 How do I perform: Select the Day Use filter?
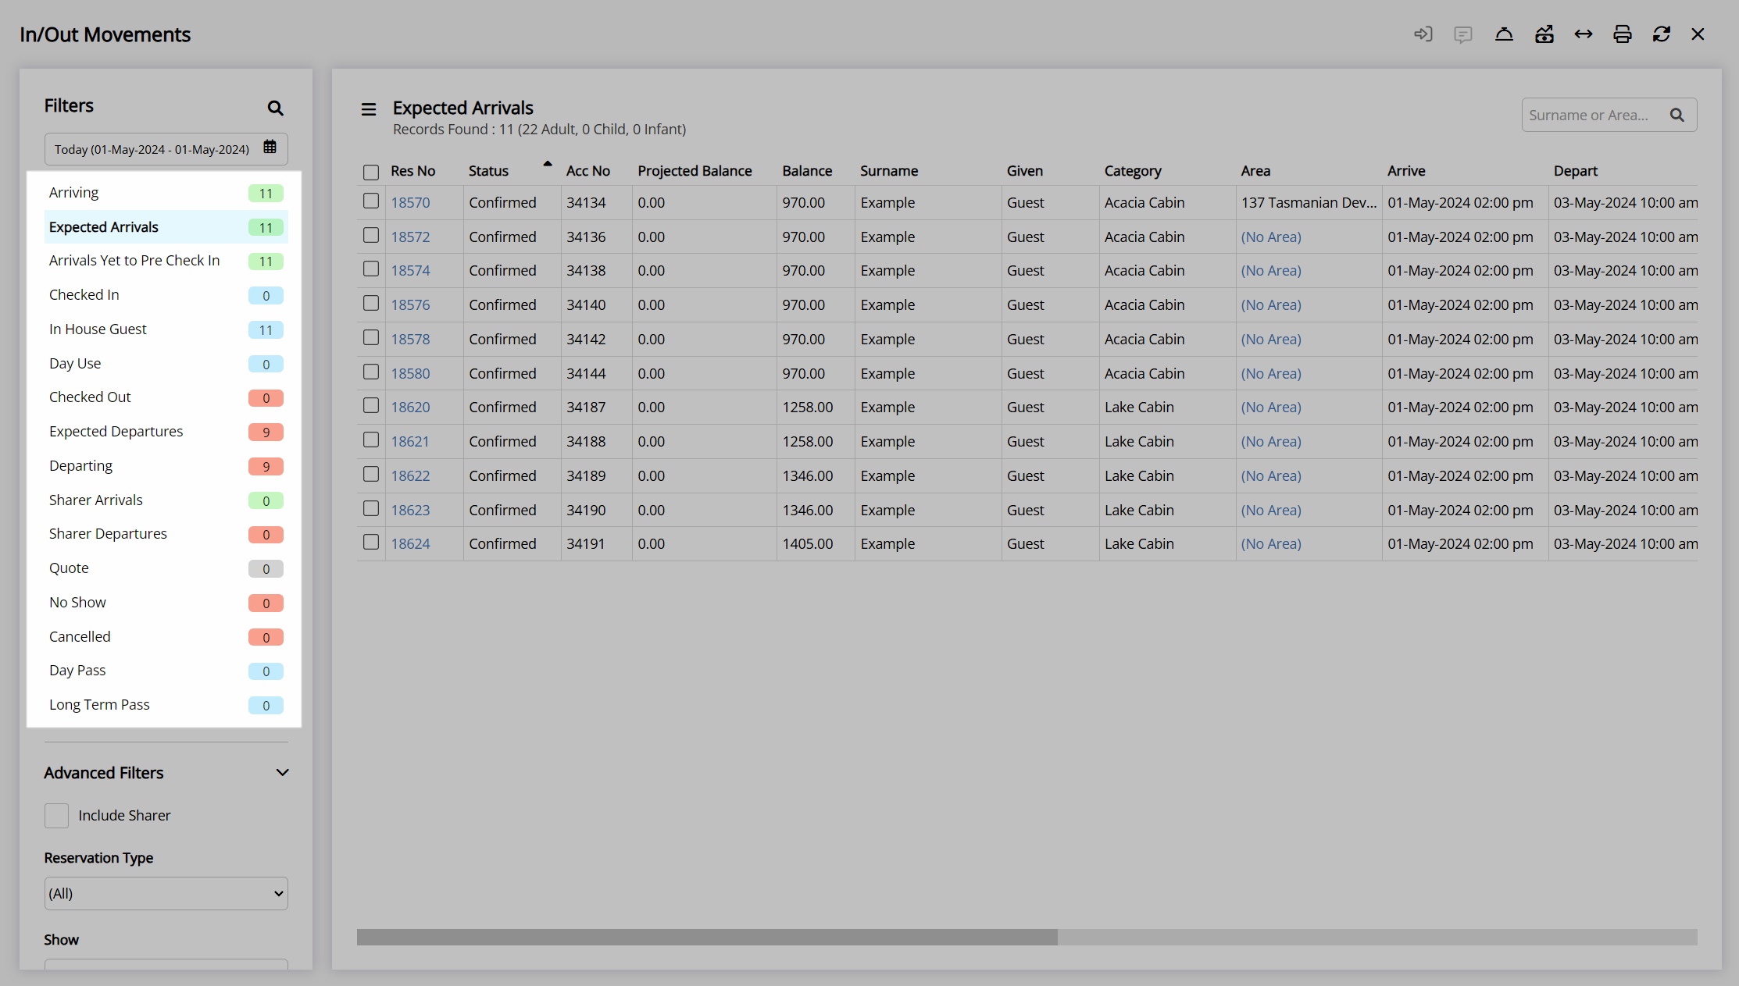[x=166, y=364]
